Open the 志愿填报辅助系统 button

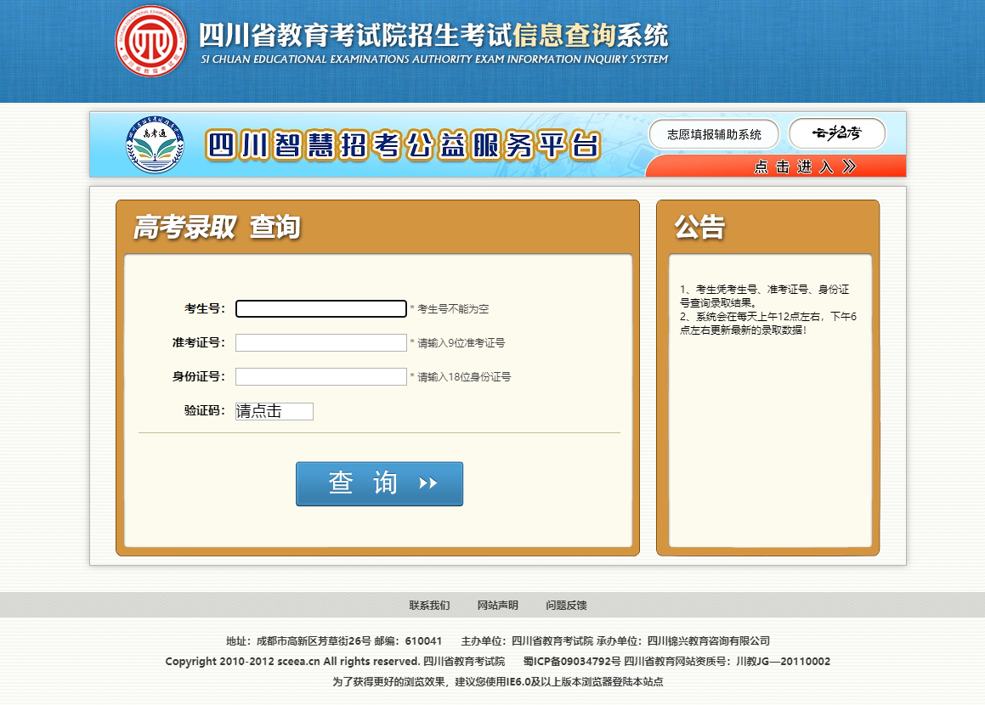click(x=714, y=134)
